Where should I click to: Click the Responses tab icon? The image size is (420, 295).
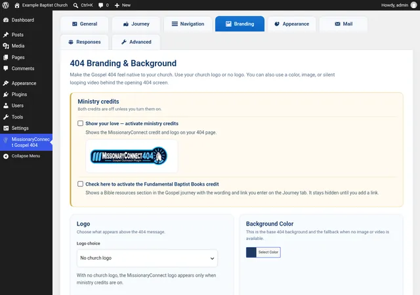71,42
